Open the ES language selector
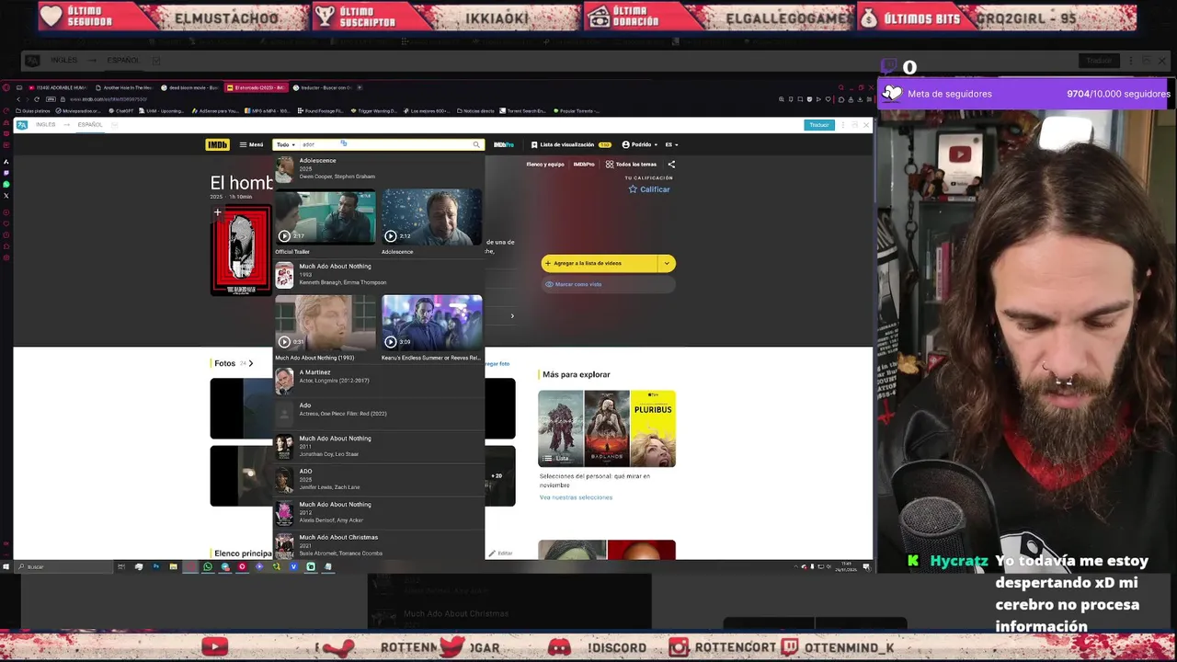This screenshot has height=662, width=1177. click(671, 144)
